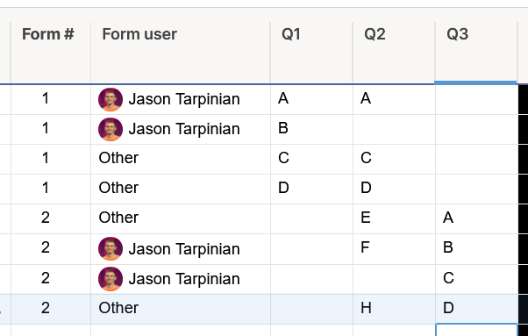Click the empty Q2 cell next to B
Viewport: 528px width, 336px height.
coord(394,129)
